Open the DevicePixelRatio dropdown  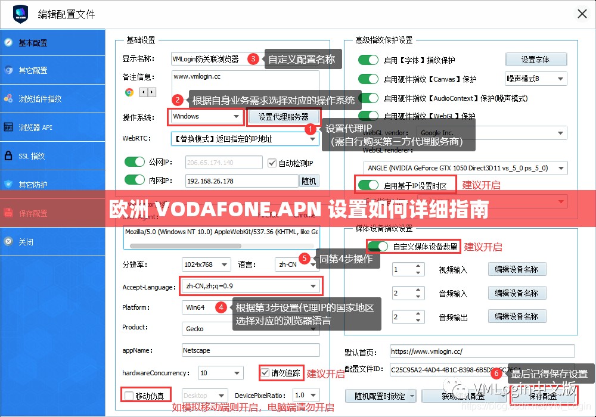(x=306, y=396)
